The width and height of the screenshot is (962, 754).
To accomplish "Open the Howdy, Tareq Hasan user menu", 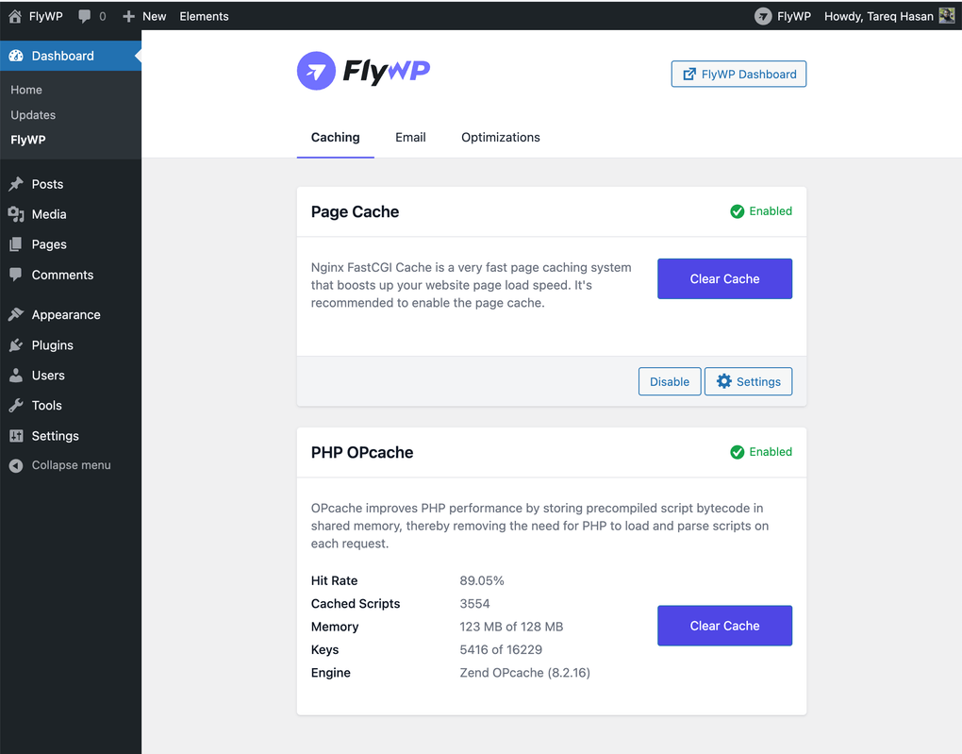I will click(x=877, y=16).
